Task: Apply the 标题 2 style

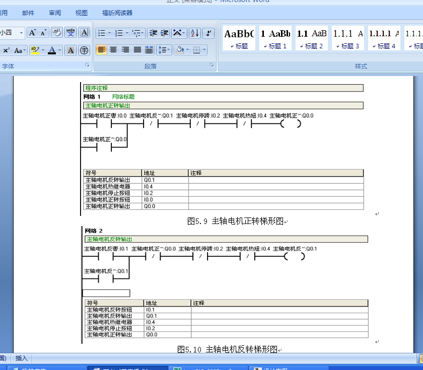Action: (312, 38)
